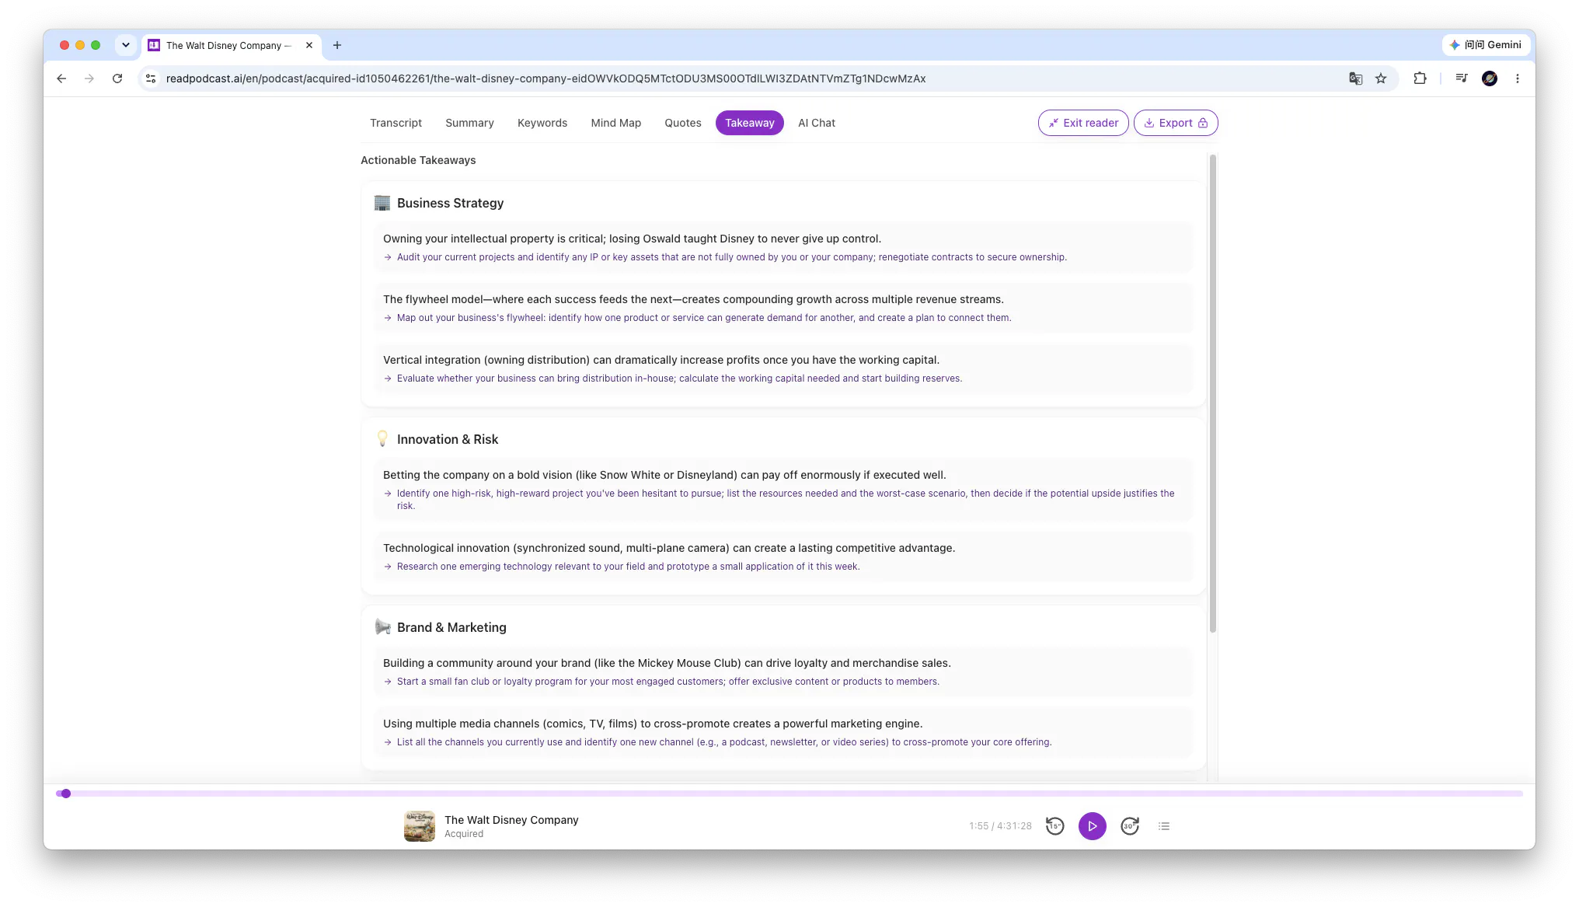Switch to the Summary tab
1579x907 pixels.
pos(469,123)
